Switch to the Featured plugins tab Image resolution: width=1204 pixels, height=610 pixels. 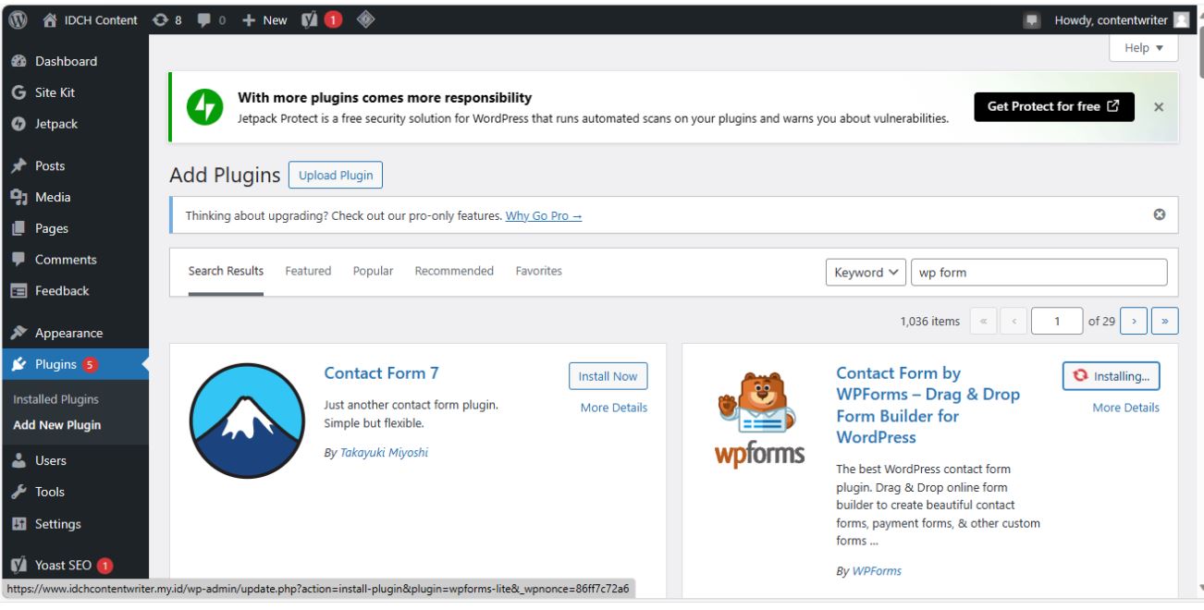pyautogui.click(x=308, y=270)
